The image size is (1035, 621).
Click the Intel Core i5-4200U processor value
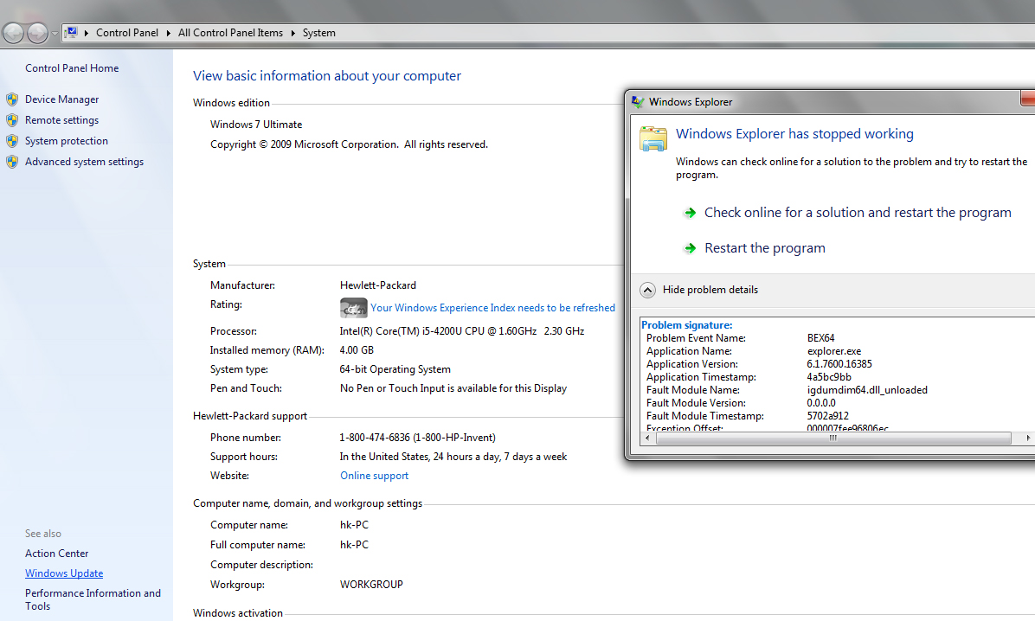click(x=461, y=331)
